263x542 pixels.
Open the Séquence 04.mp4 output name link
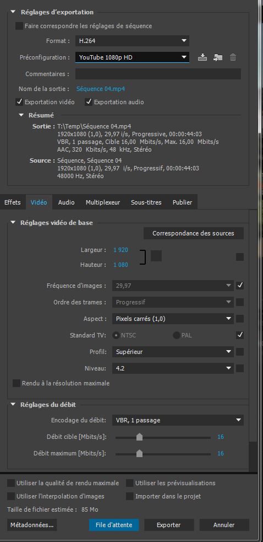point(101,89)
